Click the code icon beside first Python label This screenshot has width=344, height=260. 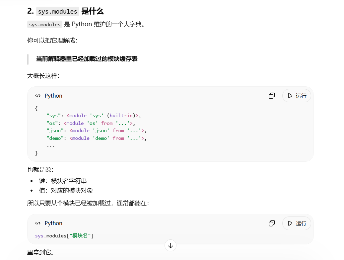(38, 96)
